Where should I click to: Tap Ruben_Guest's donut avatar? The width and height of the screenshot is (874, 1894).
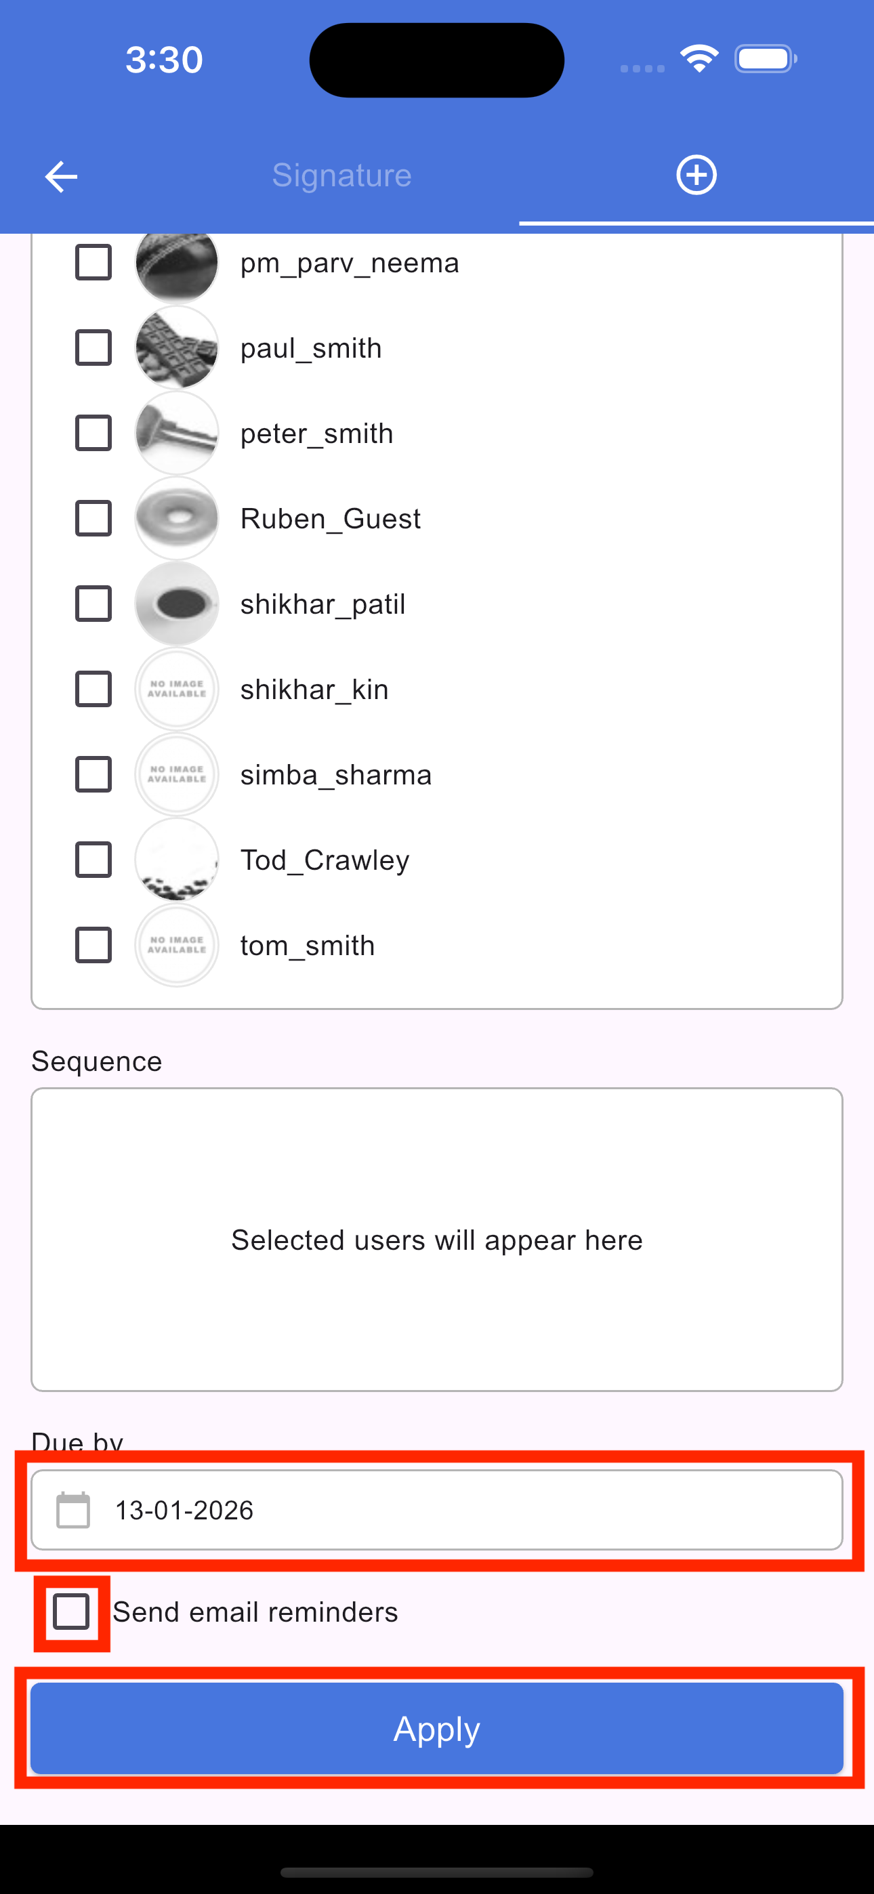177,518
